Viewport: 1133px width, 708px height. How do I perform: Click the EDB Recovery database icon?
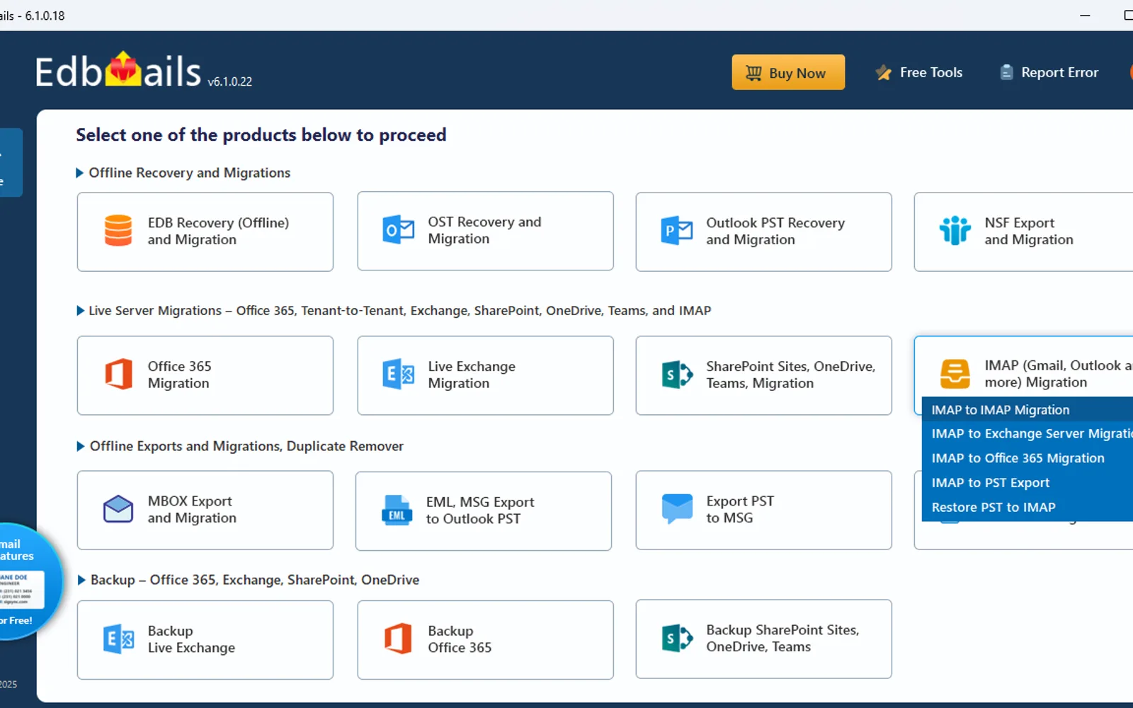click(118, 231)
